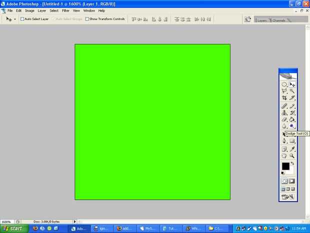Select the Paint Bucket tool

(x=292, y=119)
